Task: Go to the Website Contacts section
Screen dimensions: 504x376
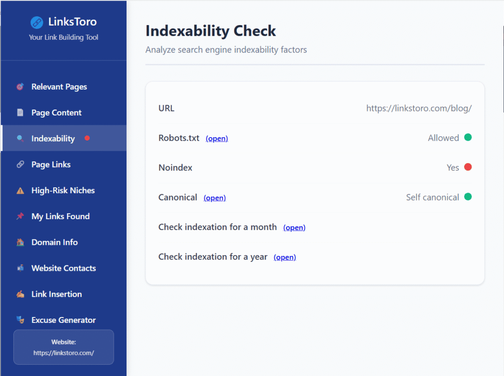Action: (x=63, y=268)
